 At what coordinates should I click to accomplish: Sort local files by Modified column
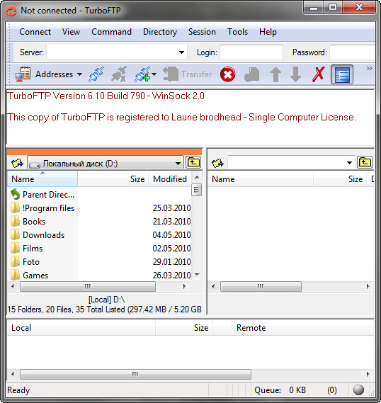(170, 179)
